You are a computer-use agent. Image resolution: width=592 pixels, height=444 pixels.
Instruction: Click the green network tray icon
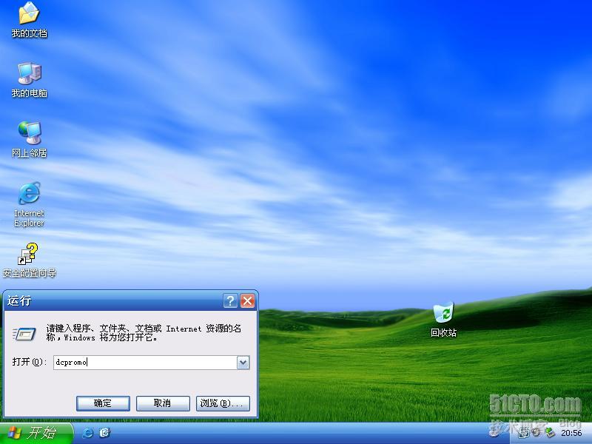pos(551,433)
